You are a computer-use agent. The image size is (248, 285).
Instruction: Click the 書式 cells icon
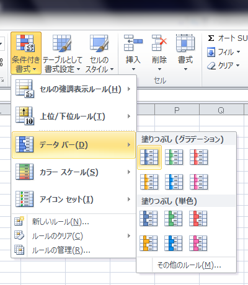185,43
